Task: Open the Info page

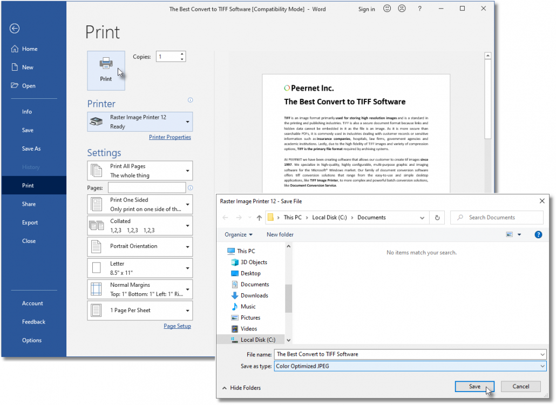Action: pos(27,112)
